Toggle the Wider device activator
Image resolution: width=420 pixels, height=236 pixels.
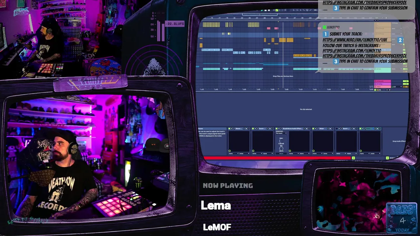pos(313,128)
